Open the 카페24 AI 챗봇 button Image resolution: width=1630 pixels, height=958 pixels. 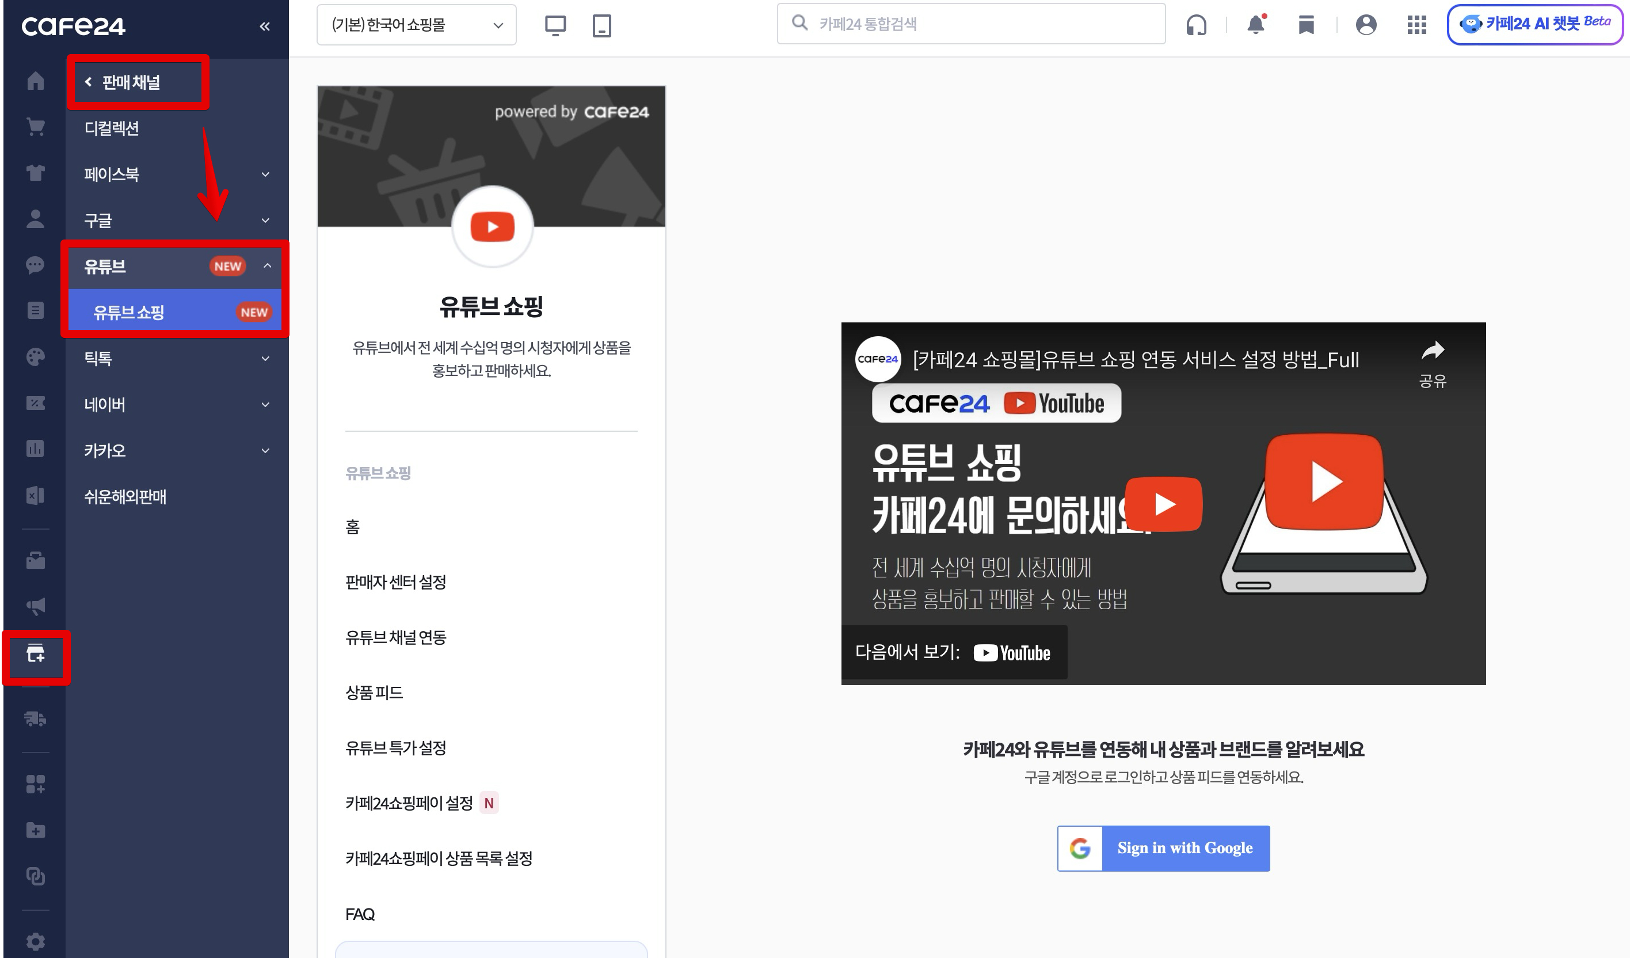point(1534,25)
